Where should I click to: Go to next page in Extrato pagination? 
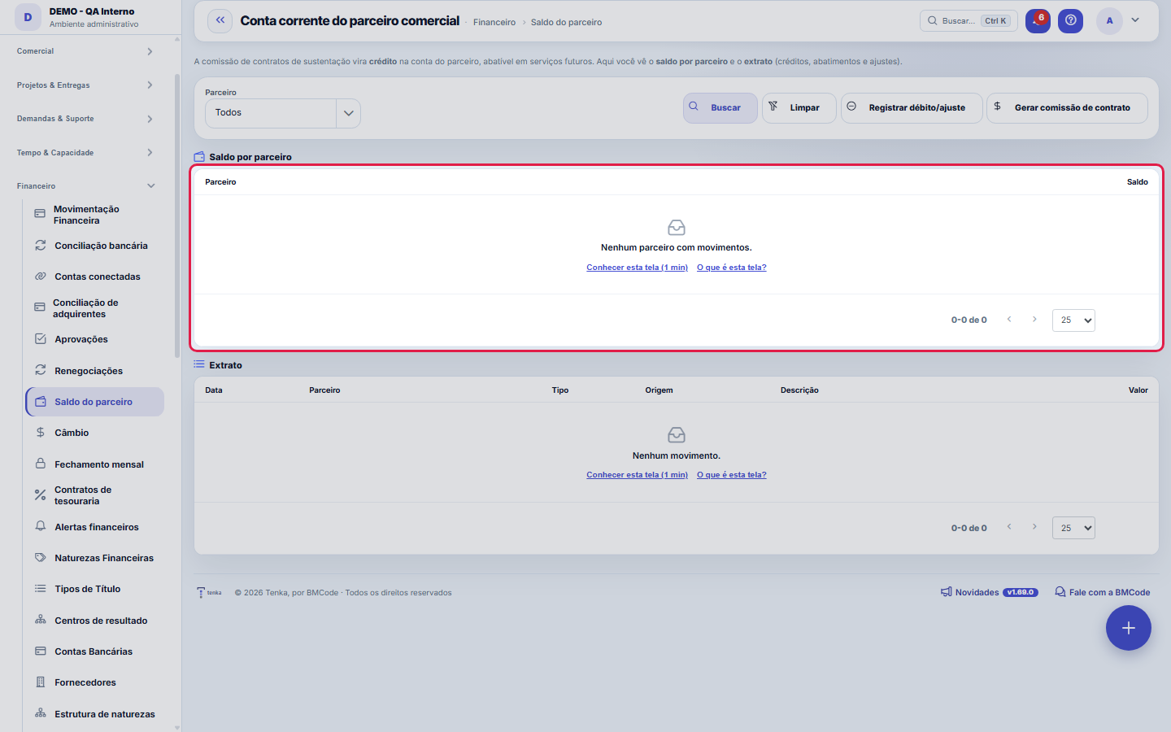[x=1034, y=527]
